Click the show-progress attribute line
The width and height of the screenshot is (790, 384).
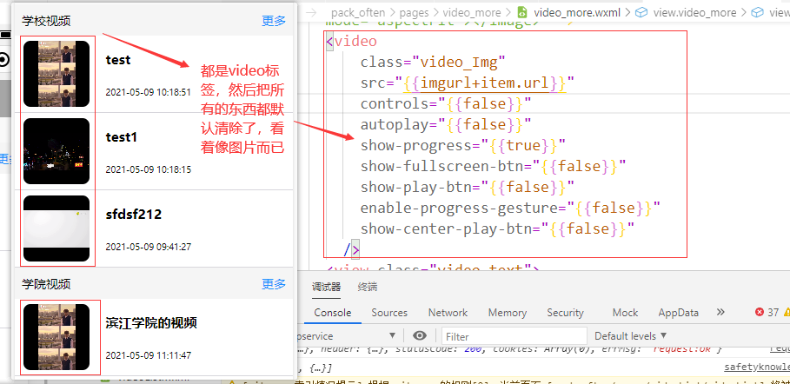(462, 146)
